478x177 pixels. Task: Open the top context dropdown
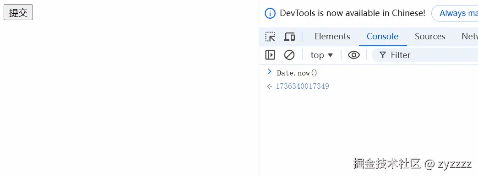click(x=321, y=55)
